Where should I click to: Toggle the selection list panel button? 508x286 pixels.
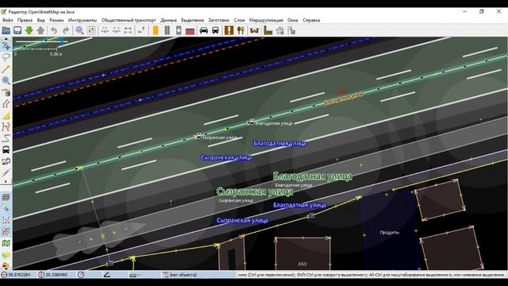pos(6,220)
